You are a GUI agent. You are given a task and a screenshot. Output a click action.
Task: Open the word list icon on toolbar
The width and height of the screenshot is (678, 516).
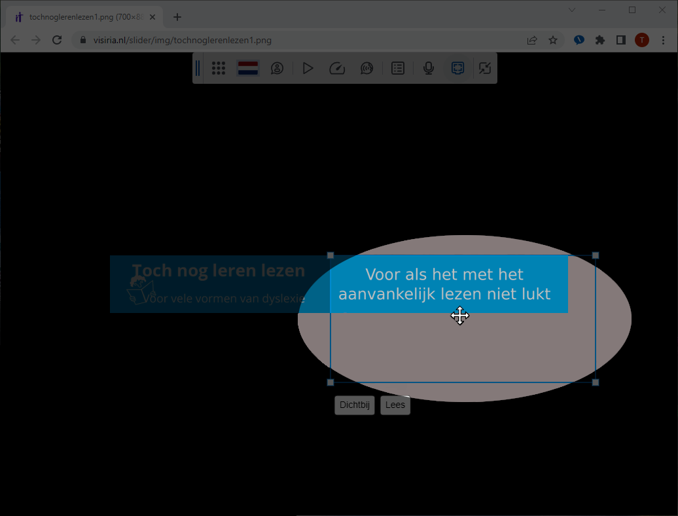398,68
